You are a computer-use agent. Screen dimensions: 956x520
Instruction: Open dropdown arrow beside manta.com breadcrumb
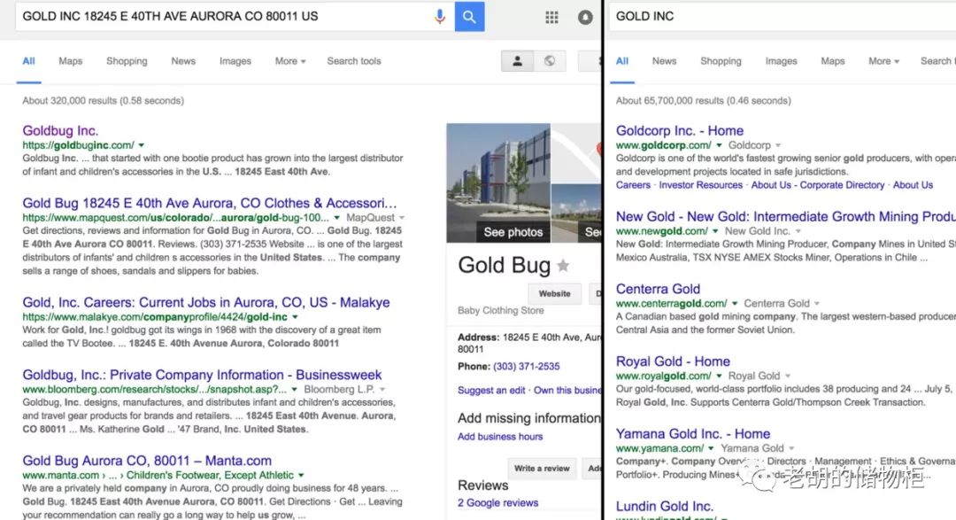[301, 476]
